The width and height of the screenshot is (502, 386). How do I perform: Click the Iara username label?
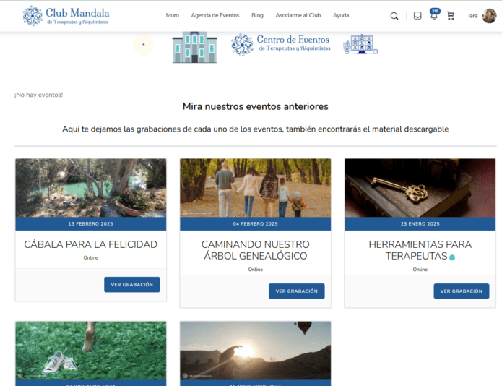point(473,16)
